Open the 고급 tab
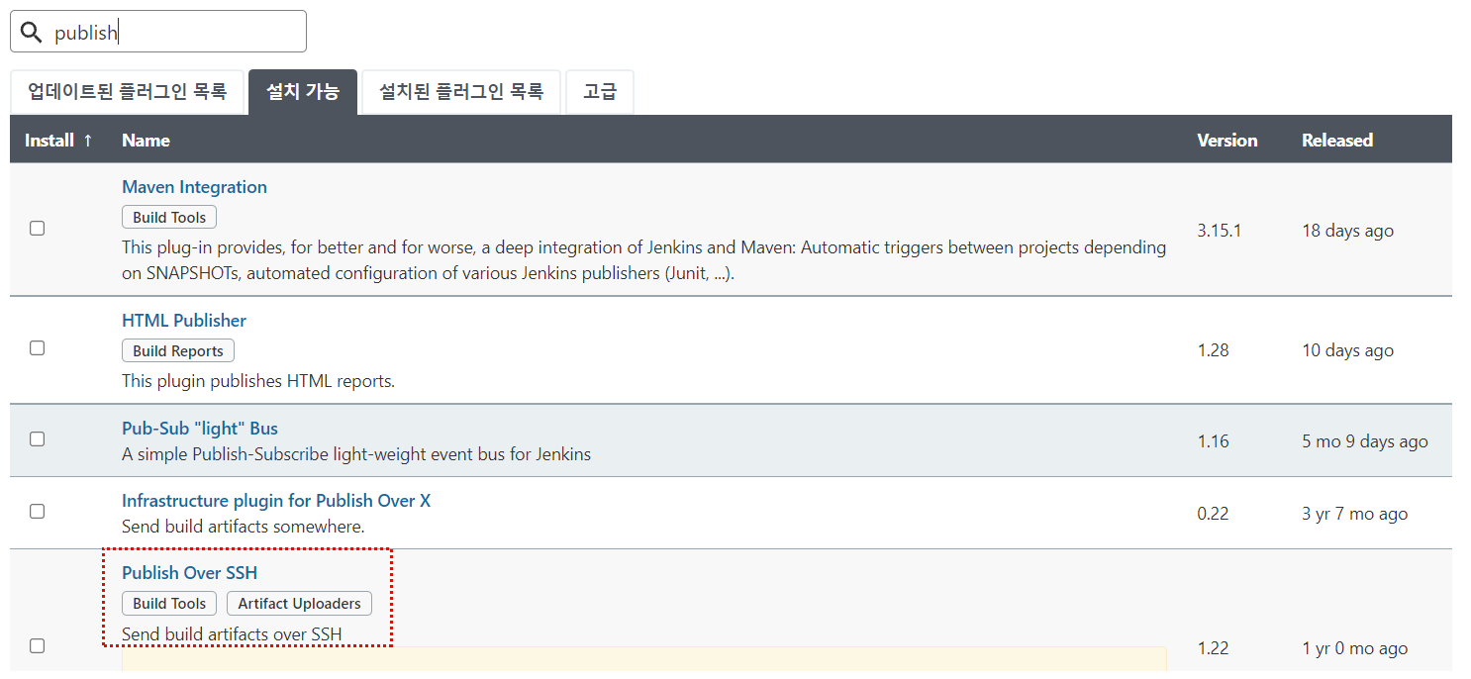Image resolution: width=1471 pixels, height=679 pixels. click(x=600, y=92)
